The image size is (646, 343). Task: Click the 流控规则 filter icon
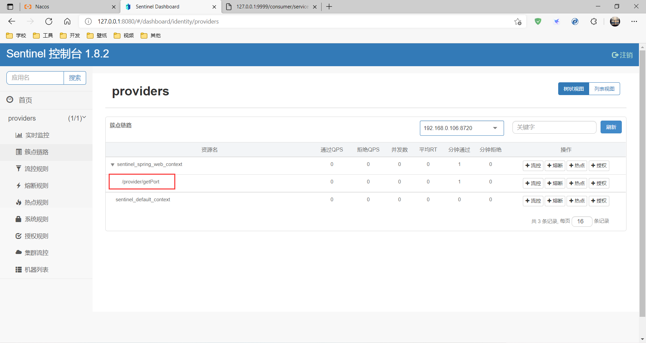19,169
